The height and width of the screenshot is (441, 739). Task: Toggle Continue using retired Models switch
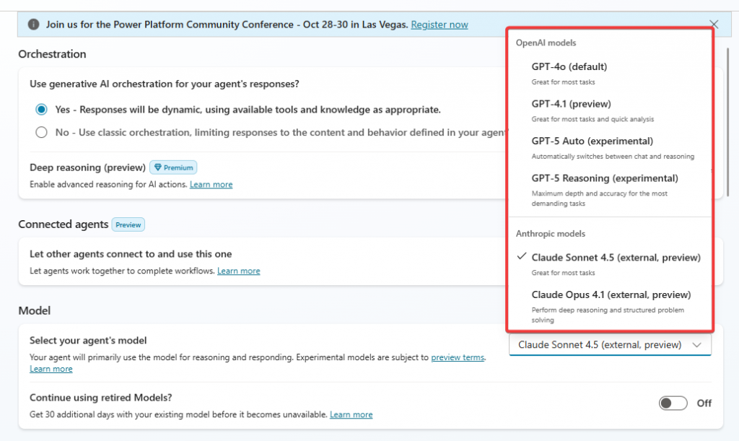tap(673, 403)
